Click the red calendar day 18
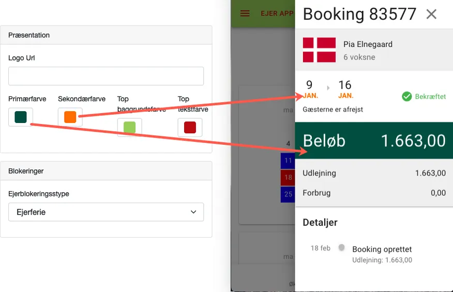 (x=288, y=178)
